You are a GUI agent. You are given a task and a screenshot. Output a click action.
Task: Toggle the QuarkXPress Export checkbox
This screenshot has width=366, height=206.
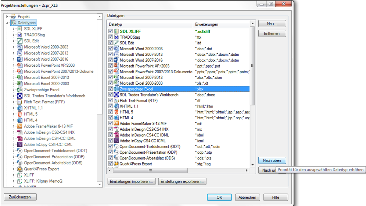tap(110, 164)
